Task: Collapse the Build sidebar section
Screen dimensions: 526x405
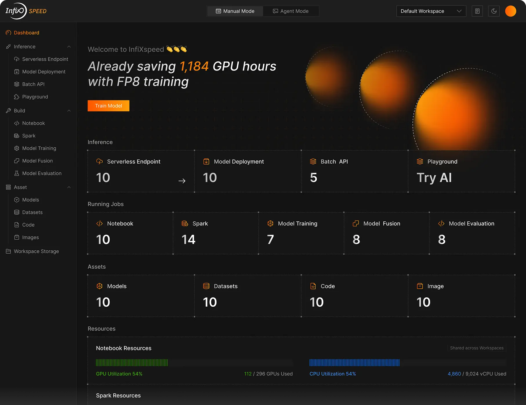Action: pyautogui.click(x=69, y=111)
